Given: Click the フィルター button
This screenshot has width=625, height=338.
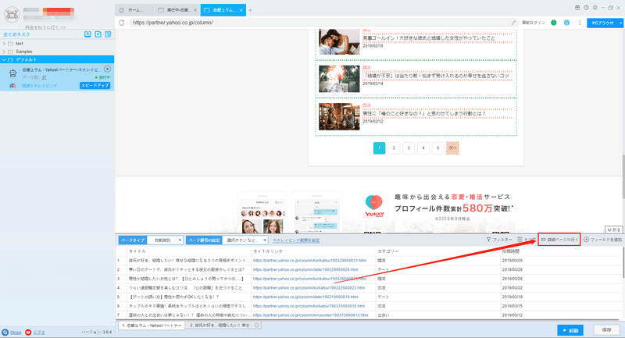Looking at the screenshot, I should pyautogui.click(x=499, y=240).
